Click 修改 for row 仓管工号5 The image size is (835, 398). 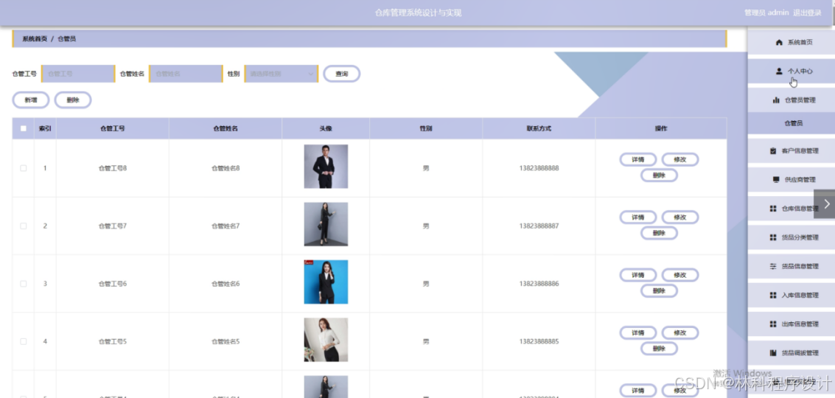pyautogui.click(x=680, y=332)
